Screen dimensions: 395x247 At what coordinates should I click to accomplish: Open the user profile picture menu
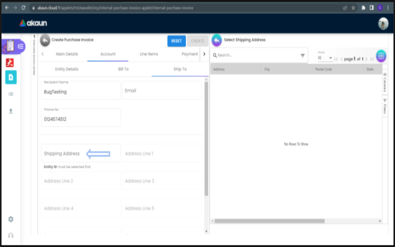[383, 24]
